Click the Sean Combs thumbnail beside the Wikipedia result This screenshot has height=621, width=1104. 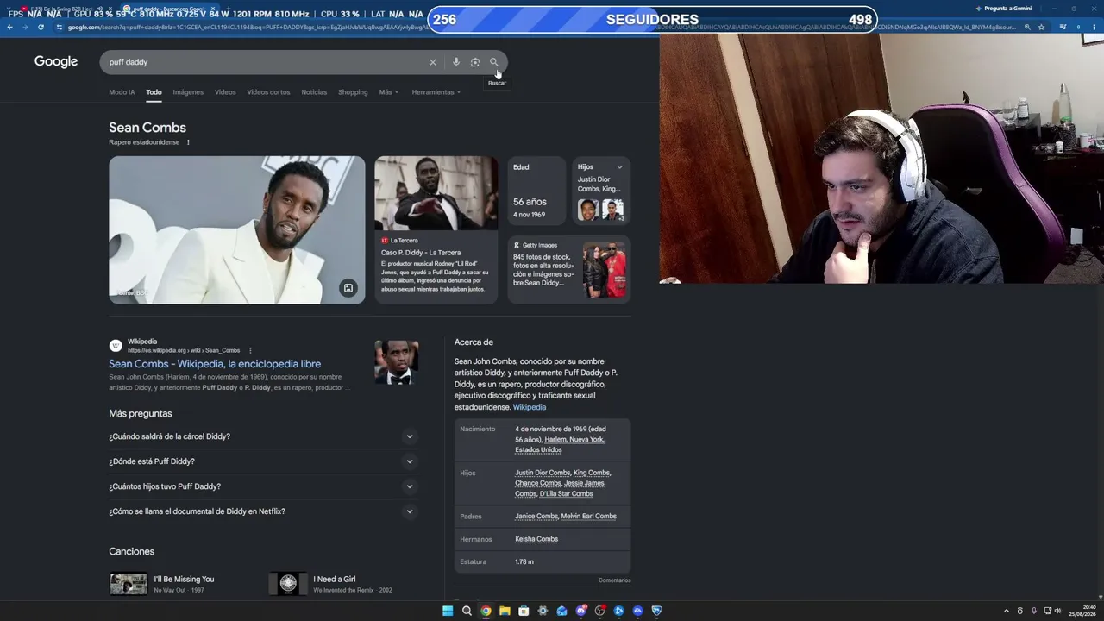pos(397,362)
